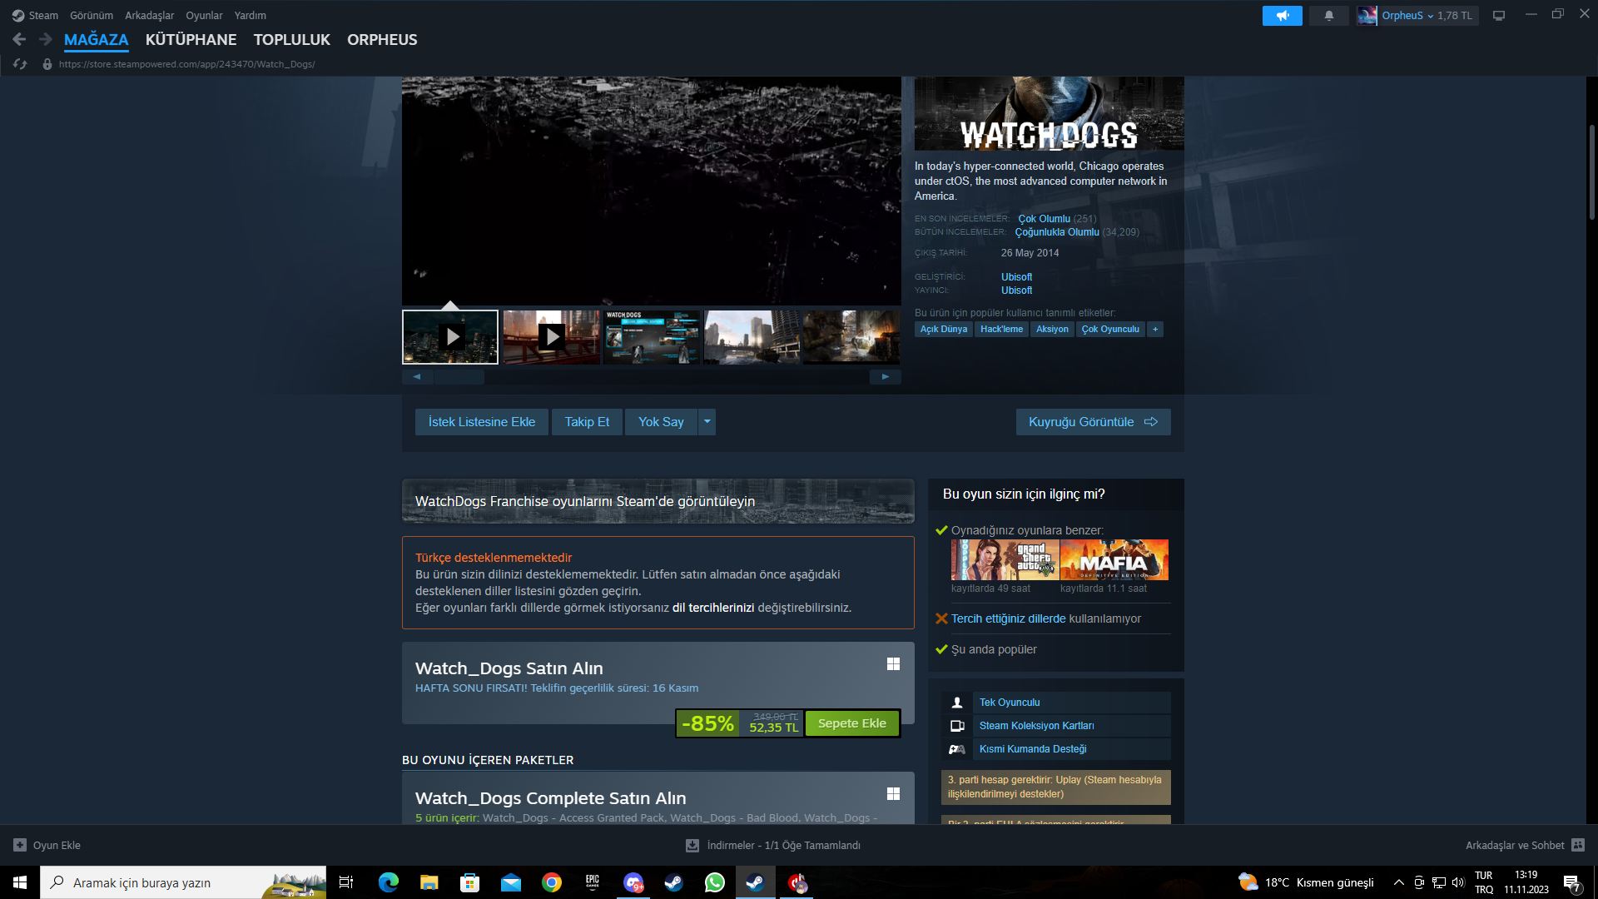
Task: Select the second trailer thumbnail
Action: tap(551, 337)
